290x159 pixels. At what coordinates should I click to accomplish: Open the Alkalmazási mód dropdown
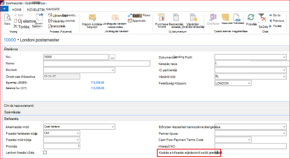tap(113, 127)
